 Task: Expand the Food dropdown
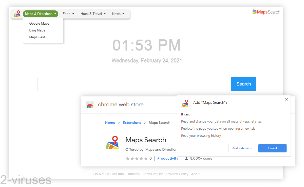pyautogui.click(x=68, y=14)
